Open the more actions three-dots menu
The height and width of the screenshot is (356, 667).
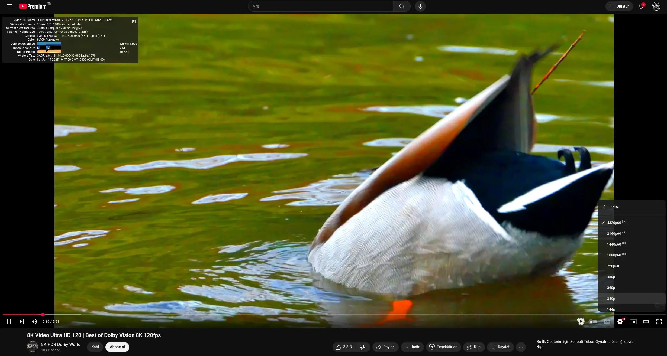pyautogui.click(x=521, y=347)
